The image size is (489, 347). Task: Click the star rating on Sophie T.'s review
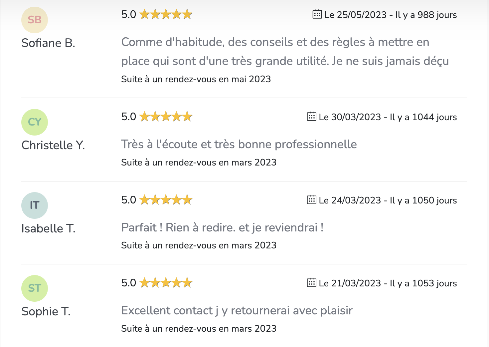[166, 283]
